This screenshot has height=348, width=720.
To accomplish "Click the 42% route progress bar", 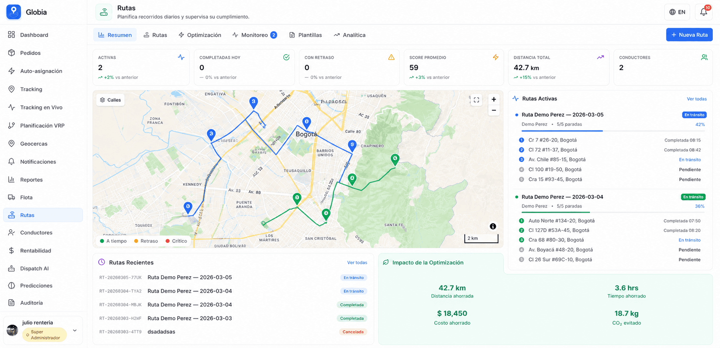I will point(613,131).
